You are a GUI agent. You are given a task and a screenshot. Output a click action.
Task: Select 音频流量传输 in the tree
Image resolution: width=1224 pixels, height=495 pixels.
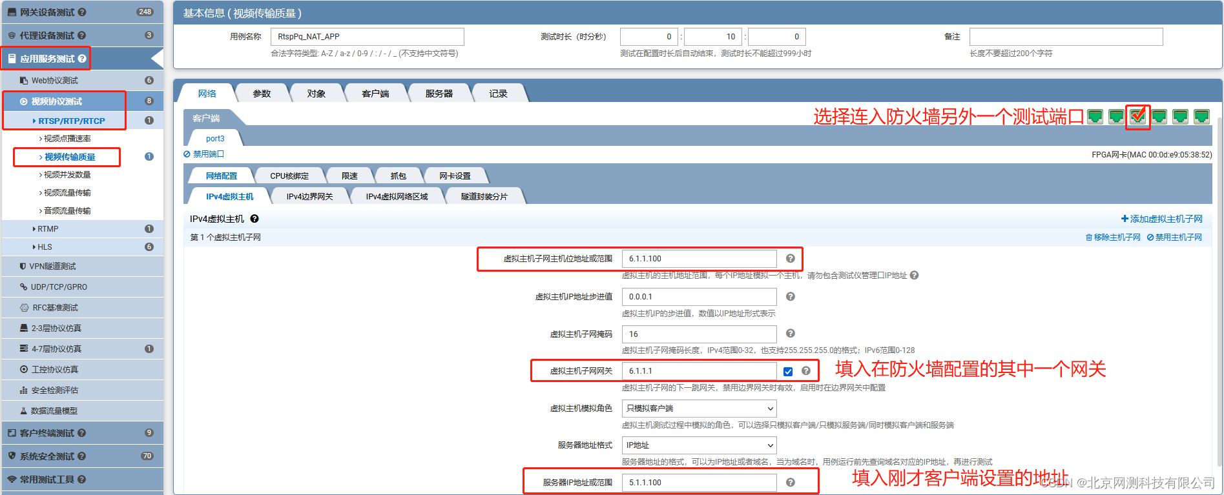pyautogui.click(x=67, y=210)
